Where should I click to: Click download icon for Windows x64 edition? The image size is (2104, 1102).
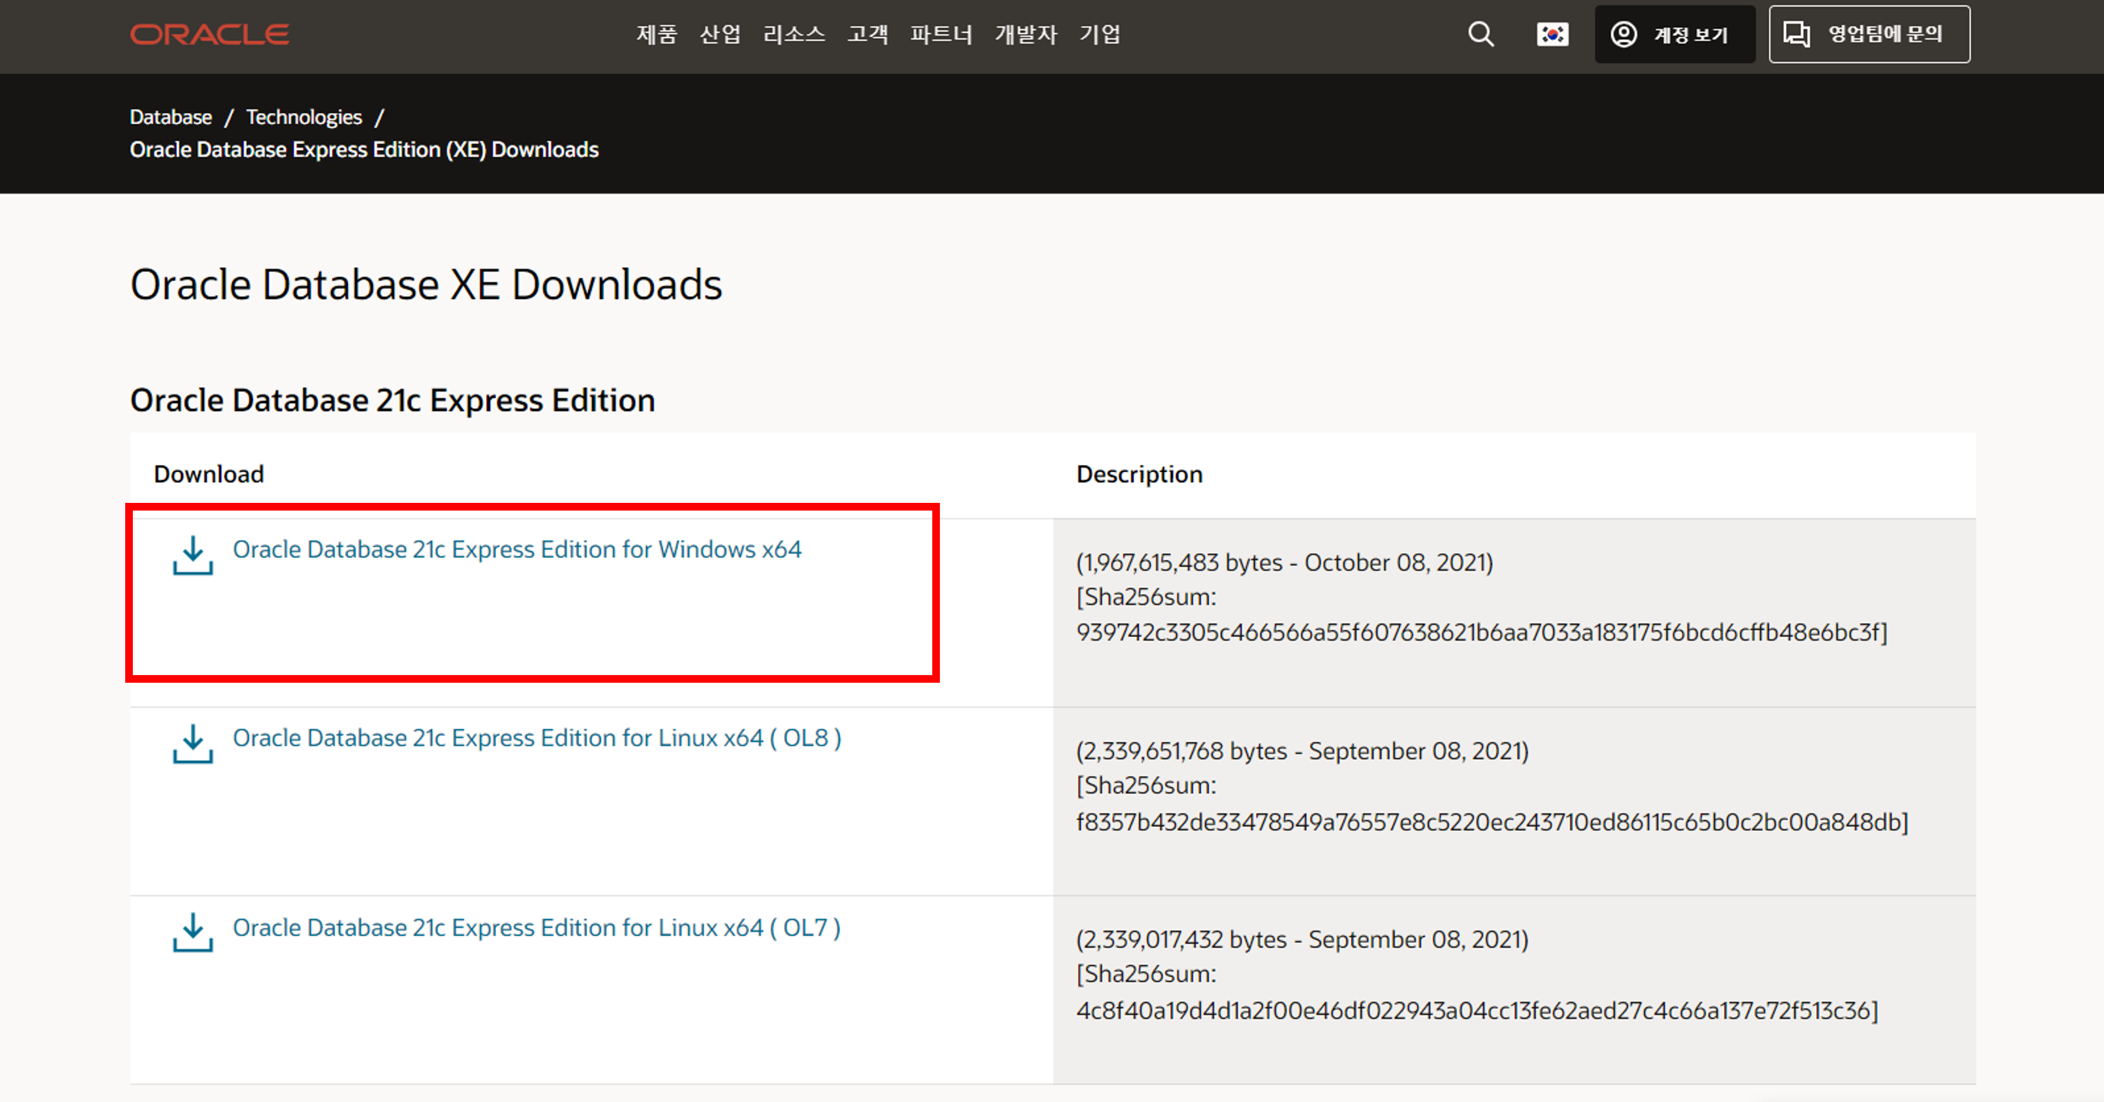pyautogui.click(x=193, y=555)
